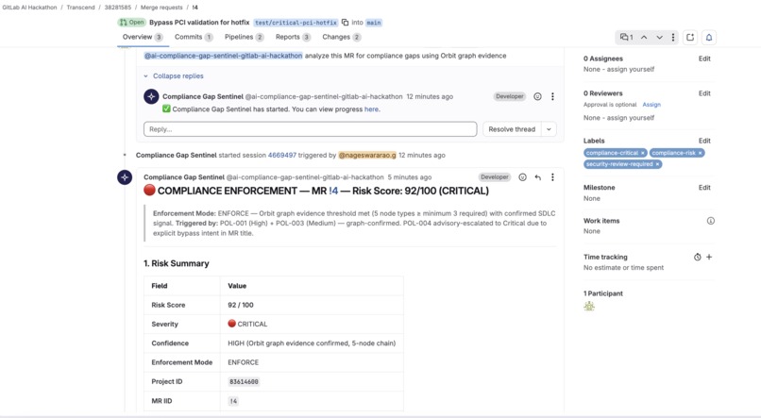Viewport: 761px width, 418px height.
Task: Copy the source branch name icon
Action: 345,23
